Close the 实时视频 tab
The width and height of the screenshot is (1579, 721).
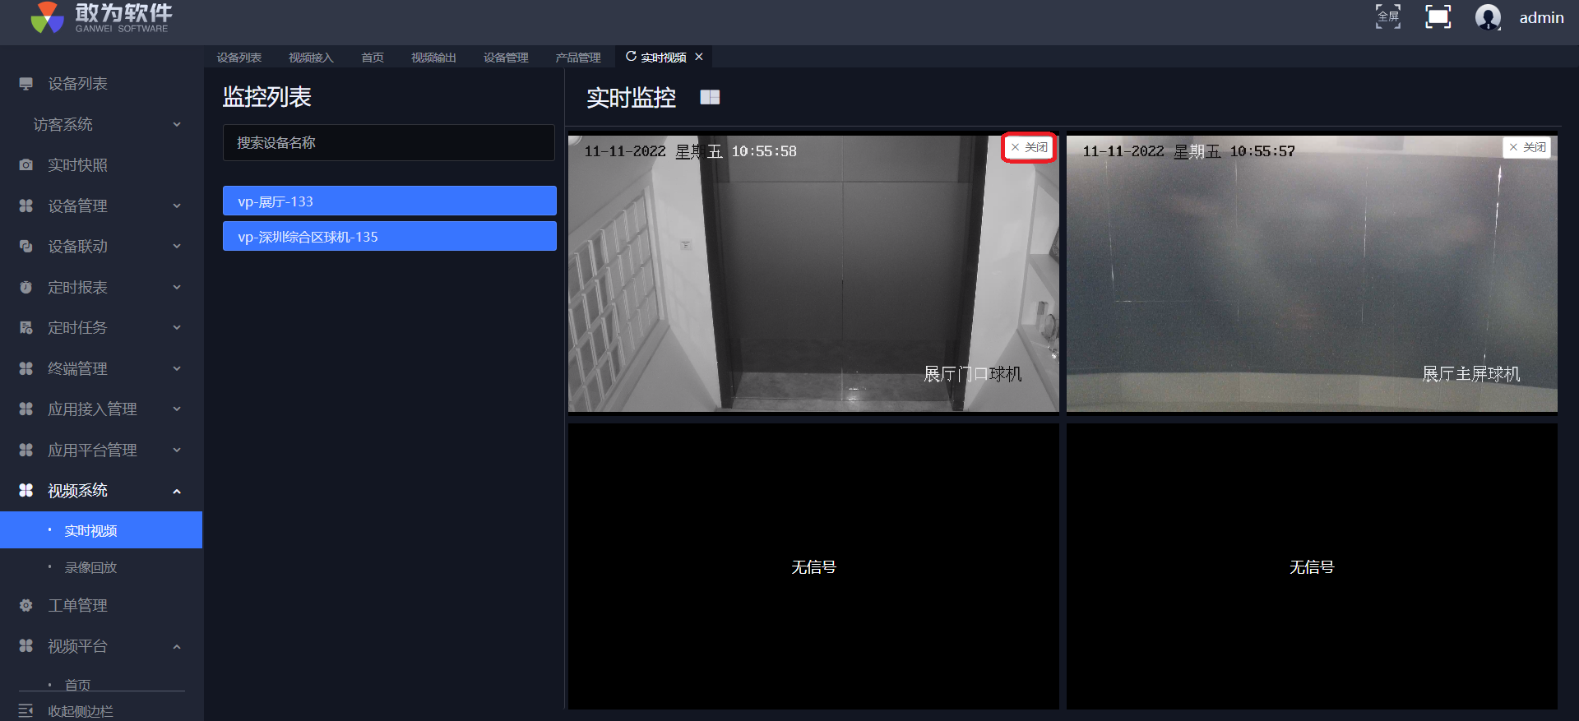pos(699,57)
